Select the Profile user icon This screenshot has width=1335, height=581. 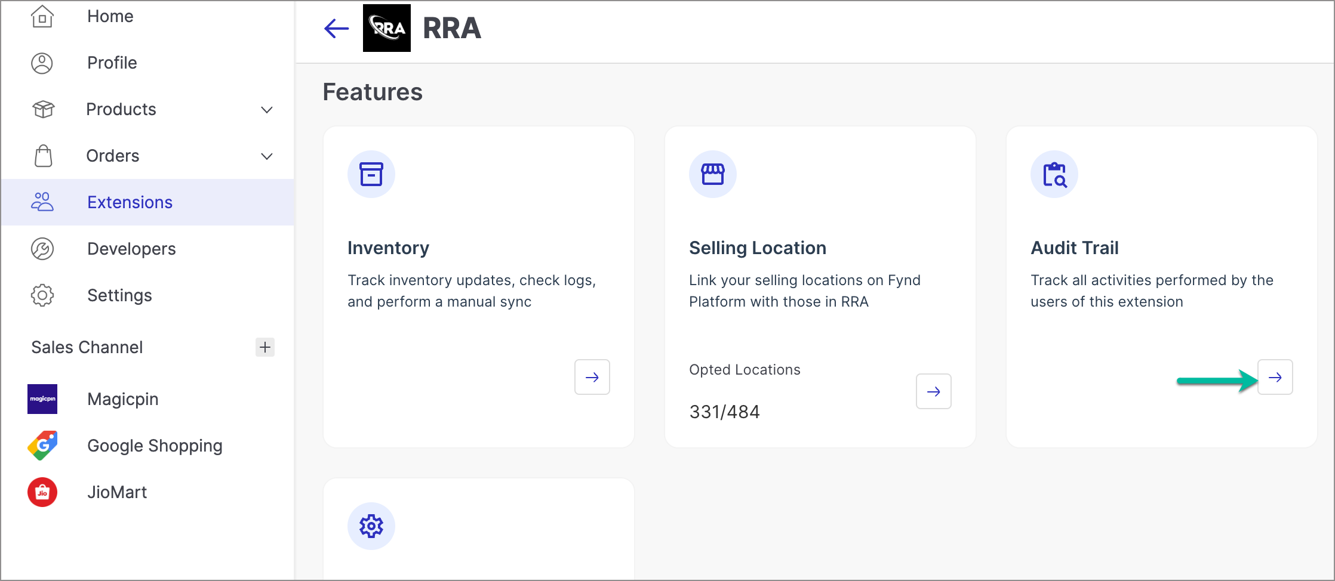(x=42, y=63)
